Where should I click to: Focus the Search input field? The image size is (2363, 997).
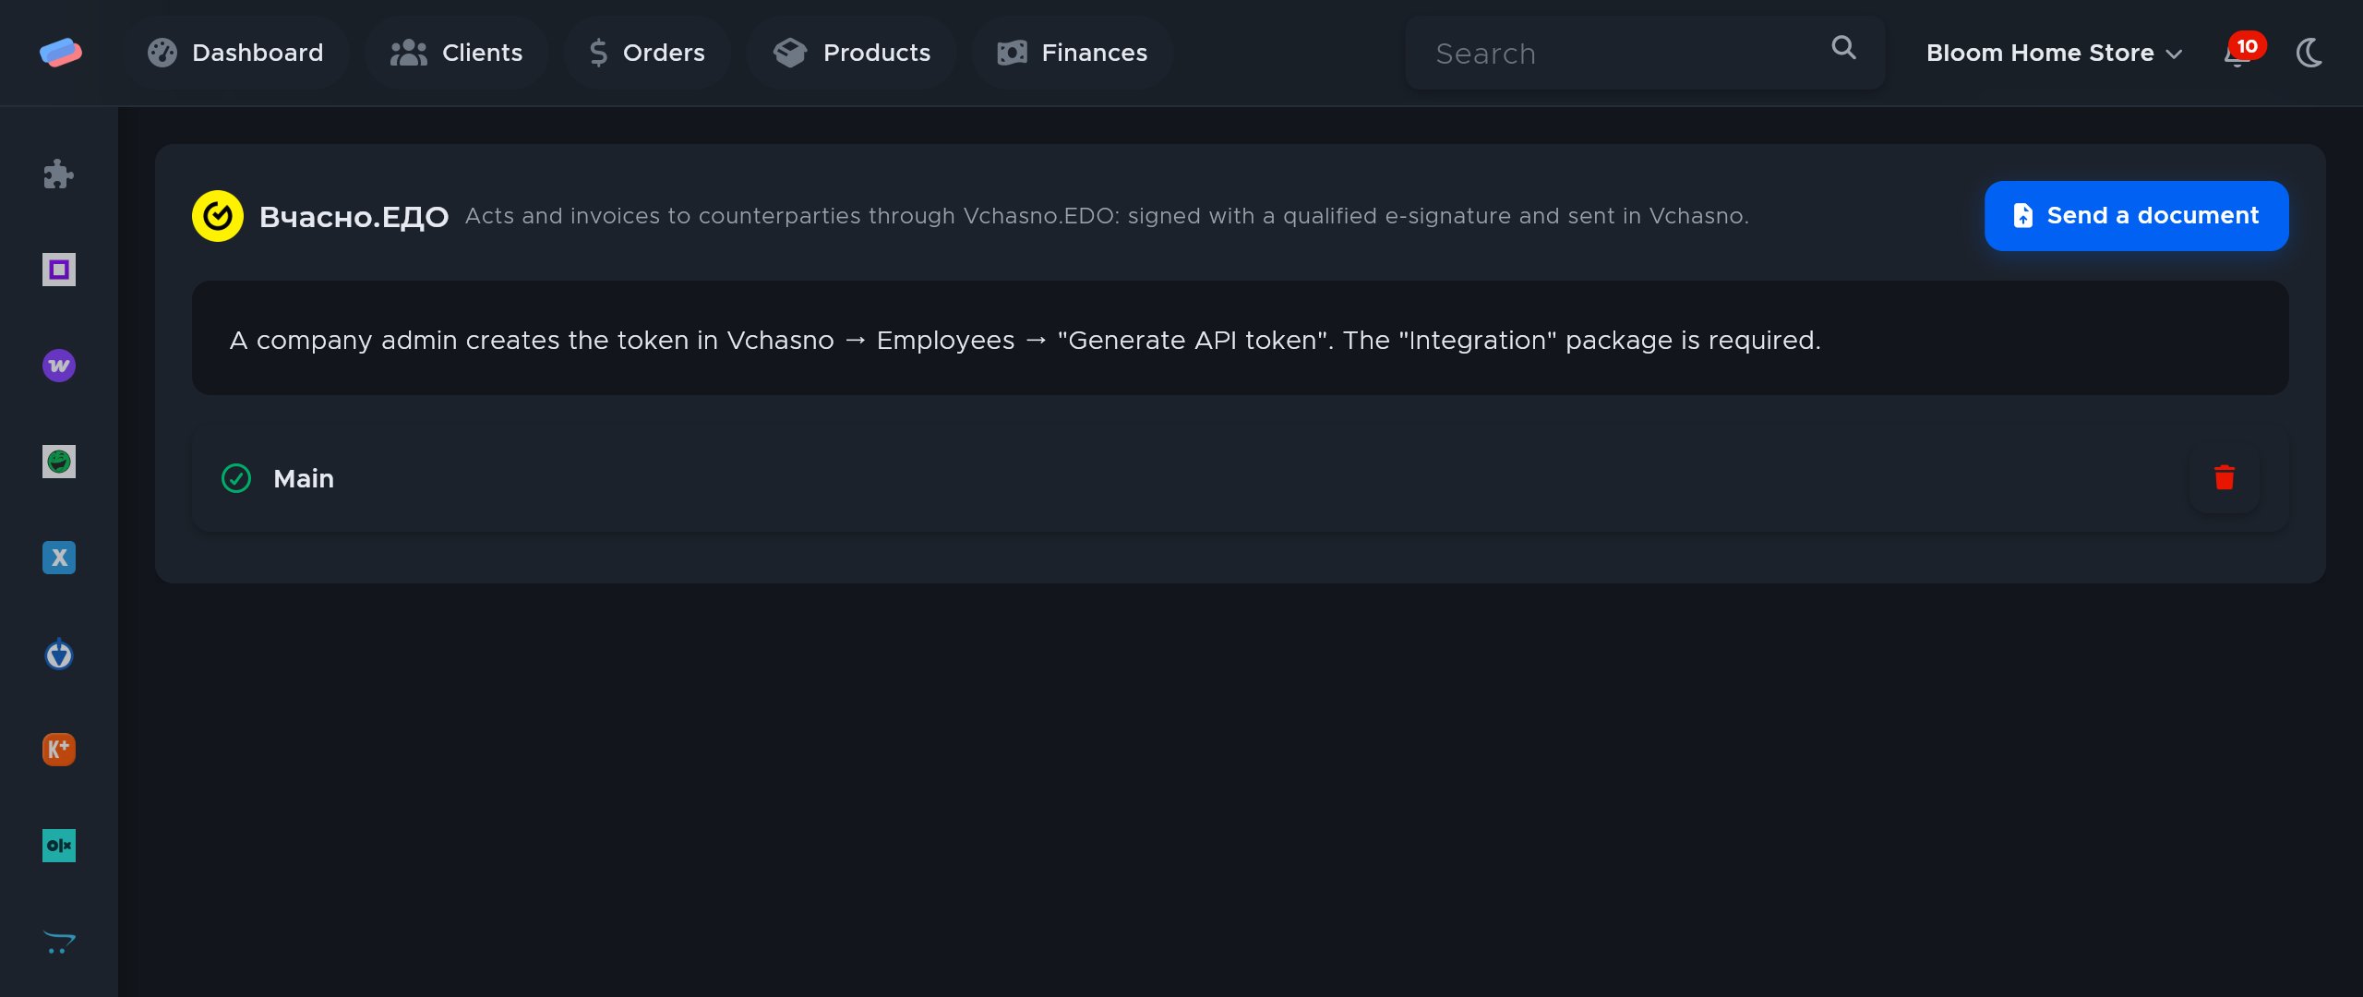tap(1645, 53)
